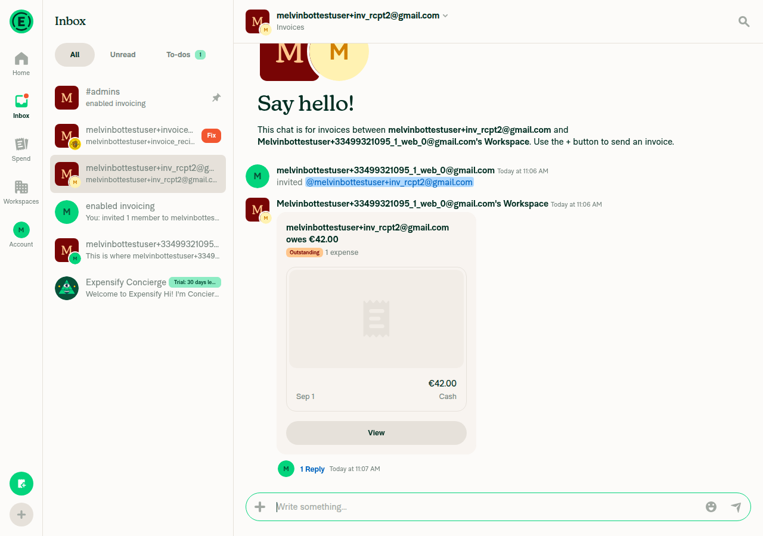
Task: Click the gray plus button in sidebar
Action: (21, 515)
